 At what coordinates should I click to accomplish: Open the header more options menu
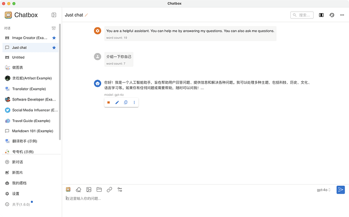pos(342,15)
